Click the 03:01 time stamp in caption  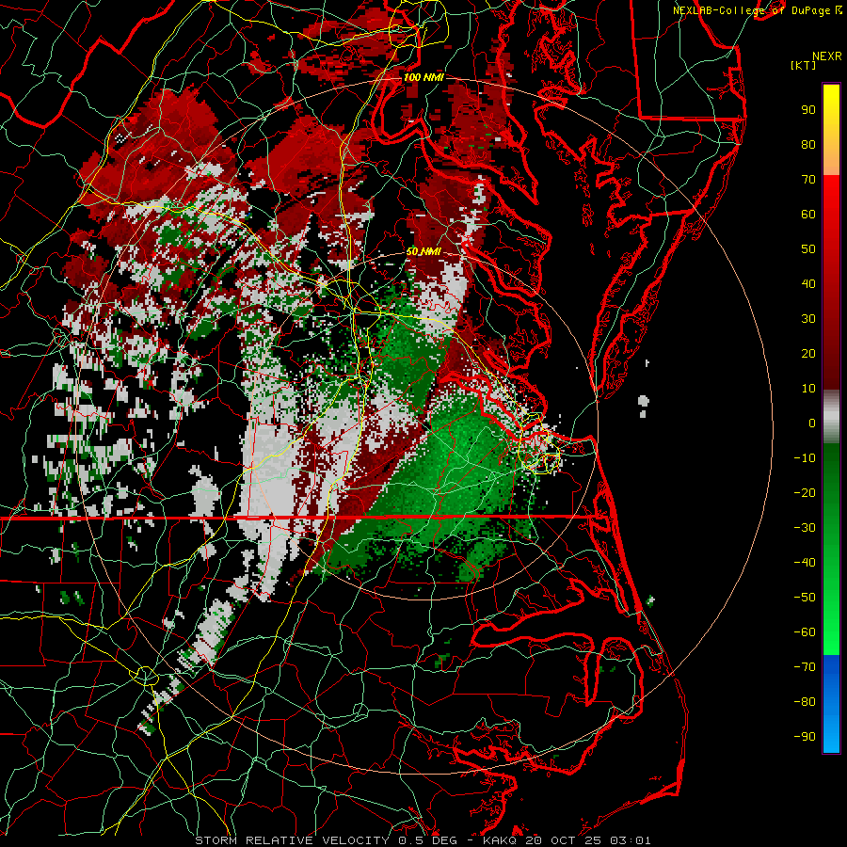tap(631, 840)
